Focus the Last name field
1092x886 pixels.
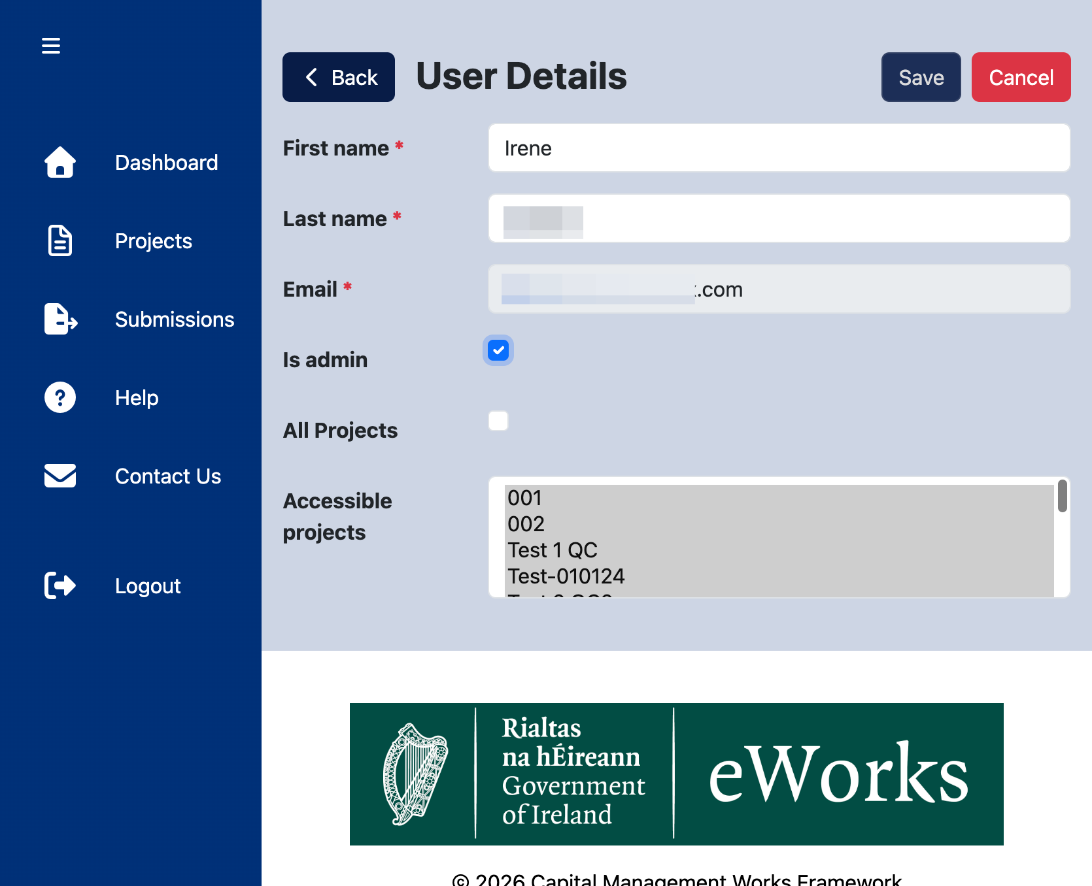pos(779,218)
